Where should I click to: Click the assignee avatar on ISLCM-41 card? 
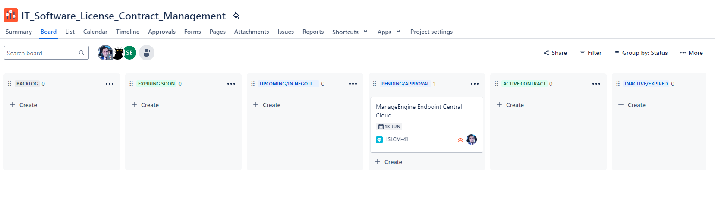[472, 139]
